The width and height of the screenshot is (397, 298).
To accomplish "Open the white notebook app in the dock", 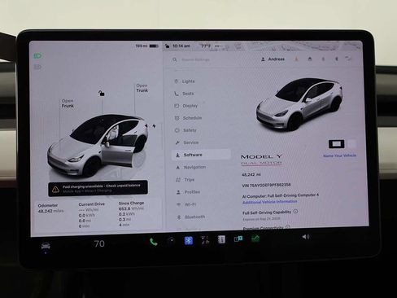I will coord(221,239).
